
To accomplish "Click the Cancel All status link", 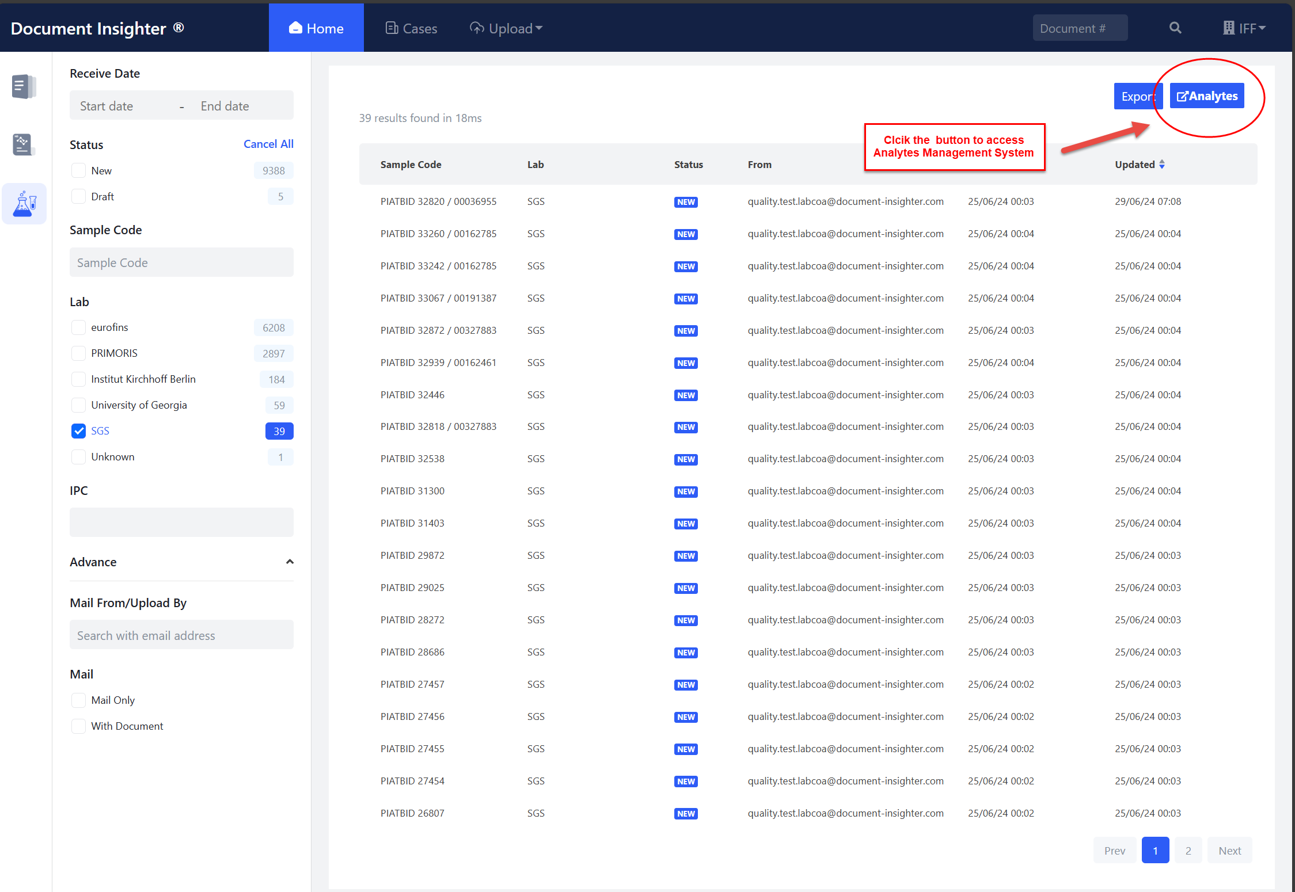I will coord(268,144).
